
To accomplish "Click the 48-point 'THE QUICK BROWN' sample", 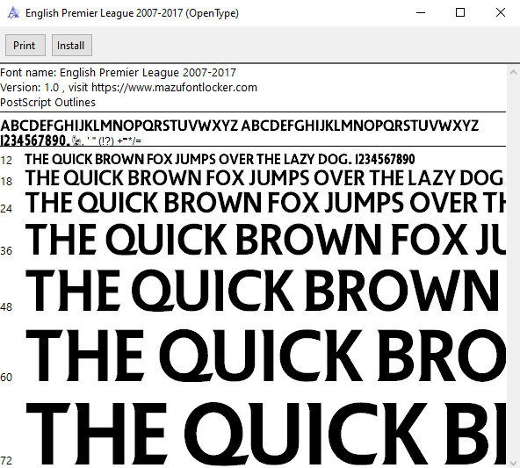I will click(x=262, y=291).
